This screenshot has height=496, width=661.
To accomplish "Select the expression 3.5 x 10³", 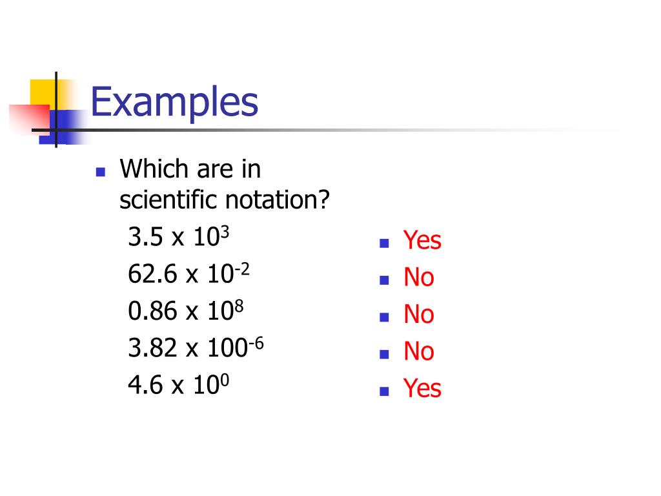I will click(x=178, y=236).
